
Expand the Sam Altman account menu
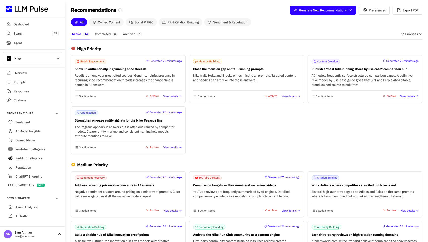pos(59,234)
